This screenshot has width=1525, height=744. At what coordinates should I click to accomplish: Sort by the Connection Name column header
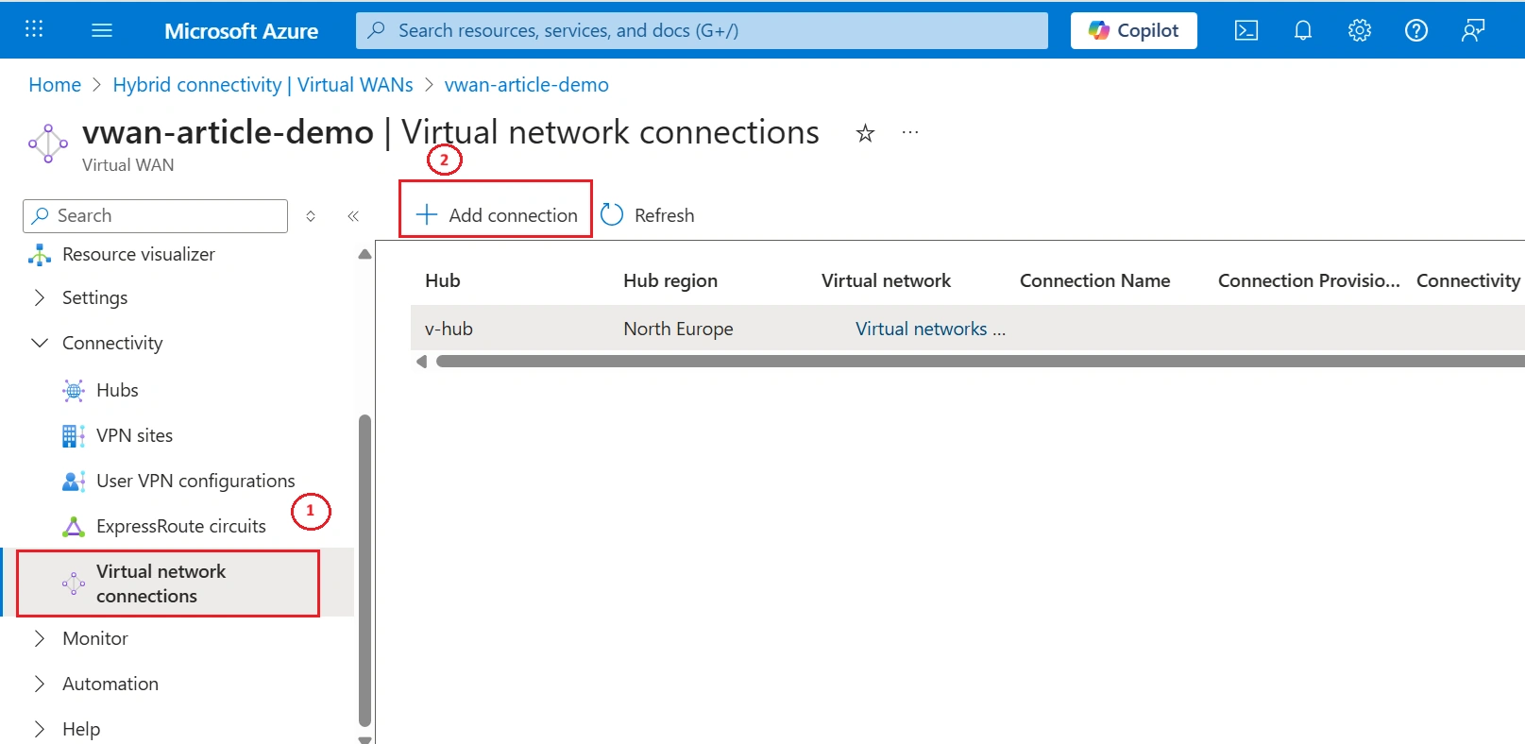[1094, 280]
